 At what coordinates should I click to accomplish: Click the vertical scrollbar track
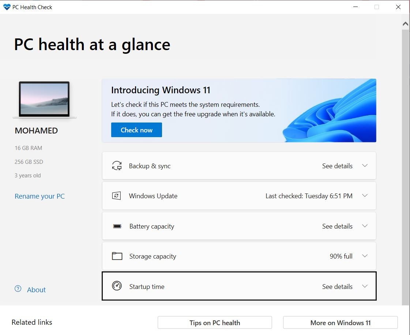tap(405, 167)
